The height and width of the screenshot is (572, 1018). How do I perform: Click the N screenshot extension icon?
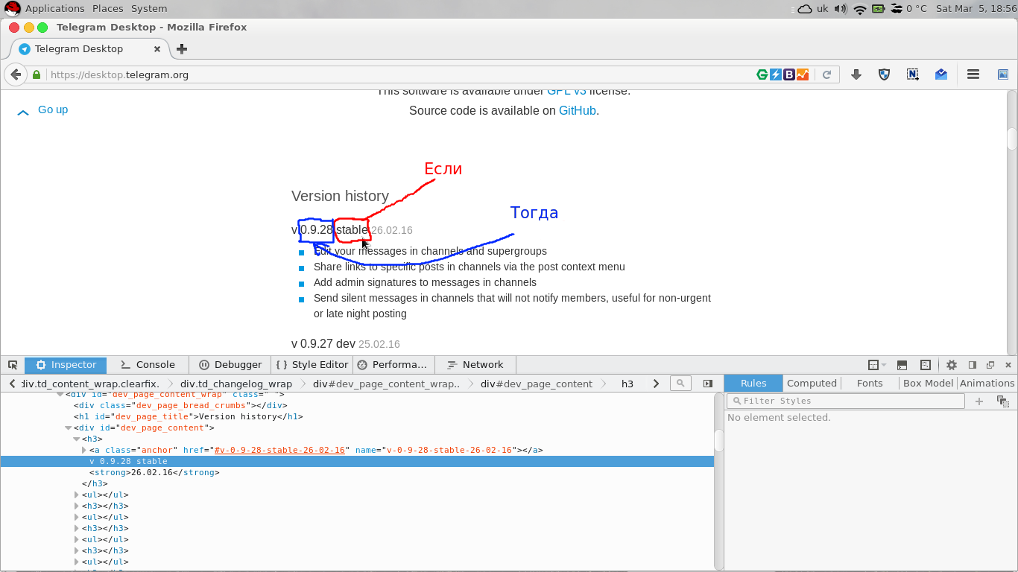913,74
